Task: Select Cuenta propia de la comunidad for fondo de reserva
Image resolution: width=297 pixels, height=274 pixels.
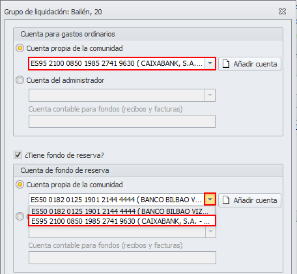Action: 20,185
